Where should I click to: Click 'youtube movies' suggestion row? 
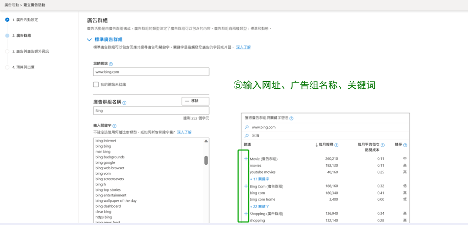[x=263, y=172]
